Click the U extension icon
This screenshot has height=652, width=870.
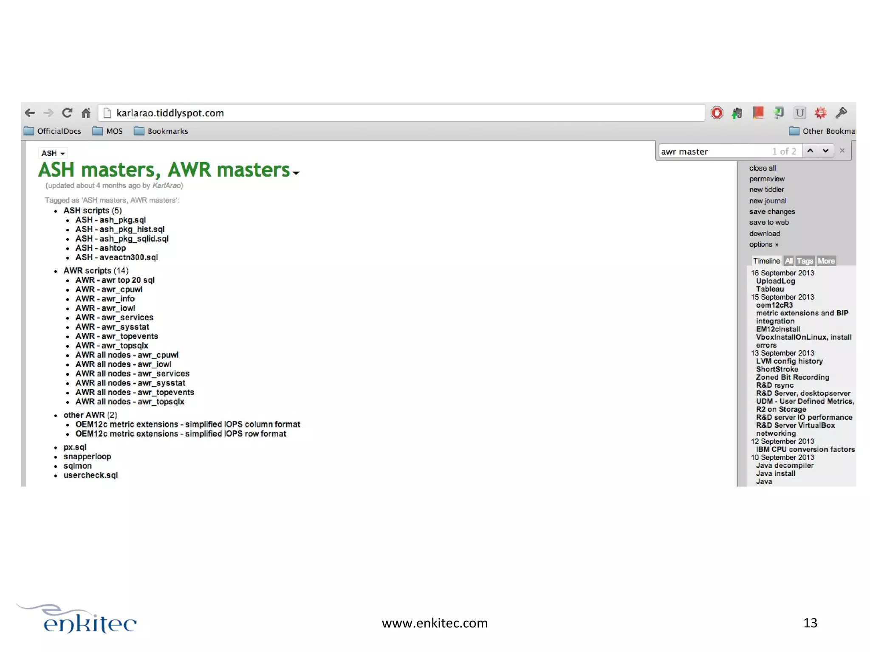pyautogui.click(x=799, y=113)
